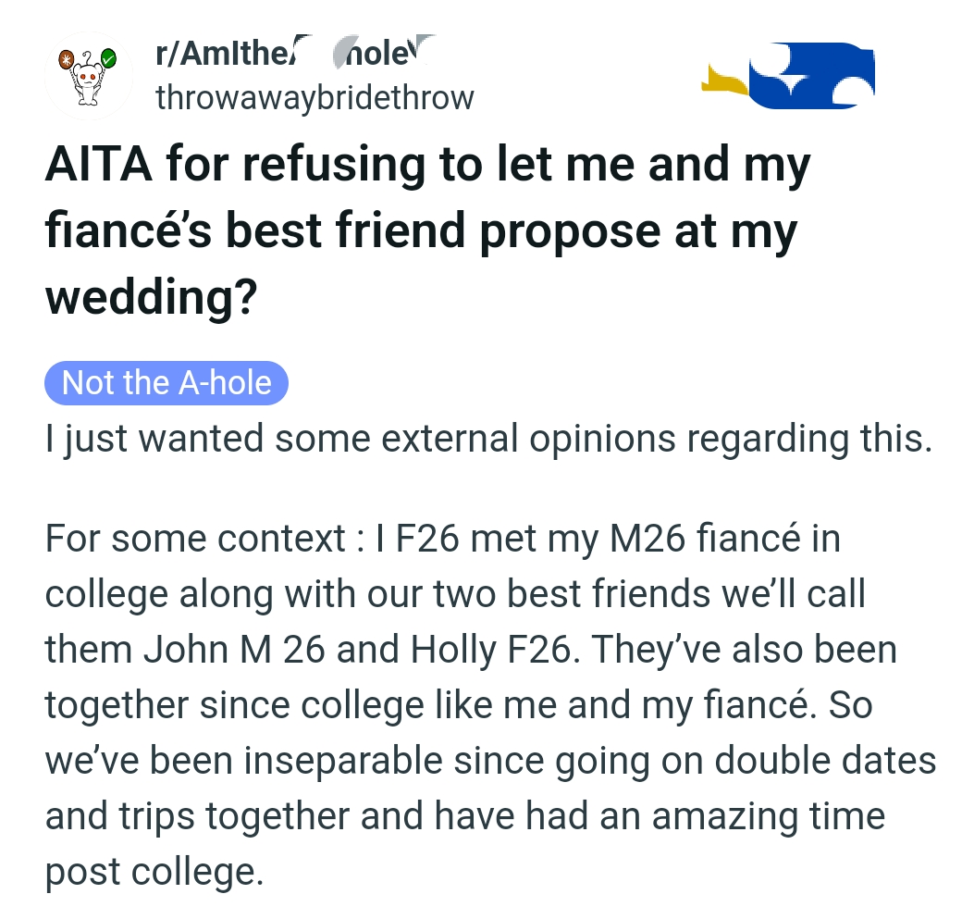The width and height of the screenshot is (962, 919).
Task: Click the AITA wedding proposal post title
Action: tap(425, 227)
